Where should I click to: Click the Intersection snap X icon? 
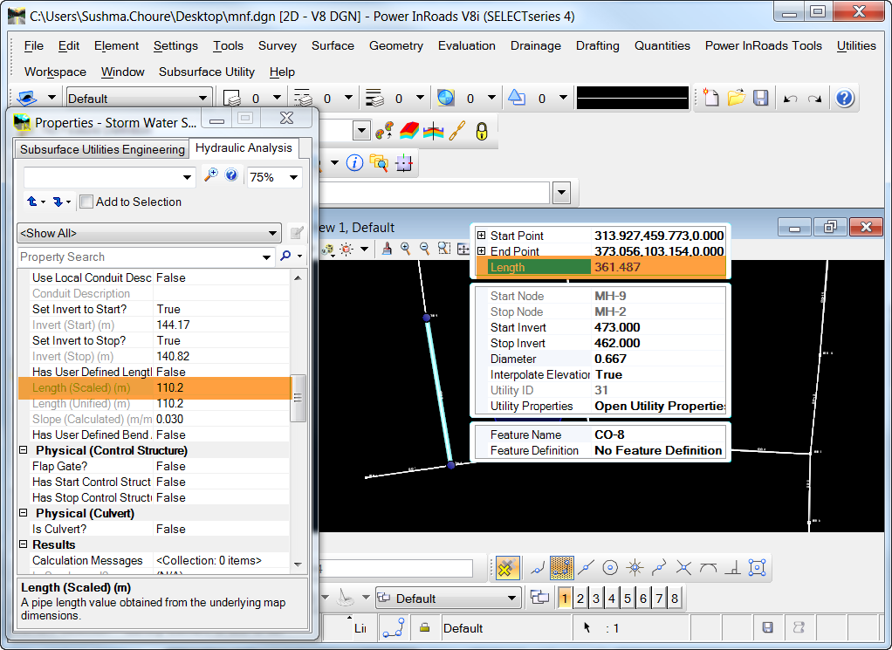click(683, 567)
